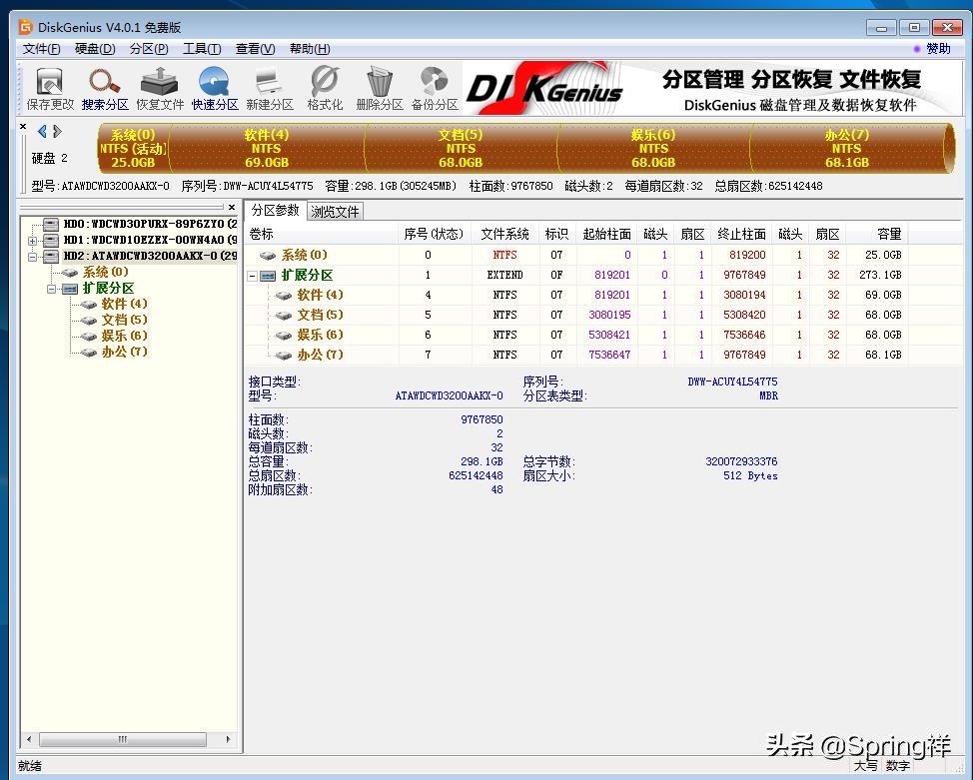
Task: Open the 恢复文件 (Recover Files) tool
Action: (x=159, y=87)
